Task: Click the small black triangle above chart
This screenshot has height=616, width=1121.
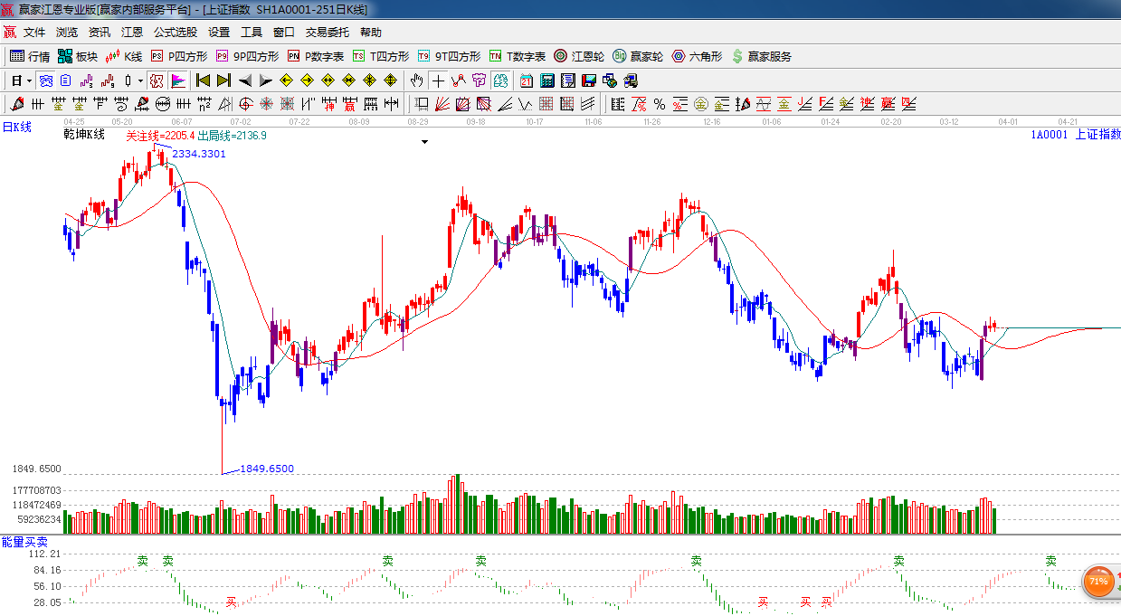Action: tap(424, 142)
